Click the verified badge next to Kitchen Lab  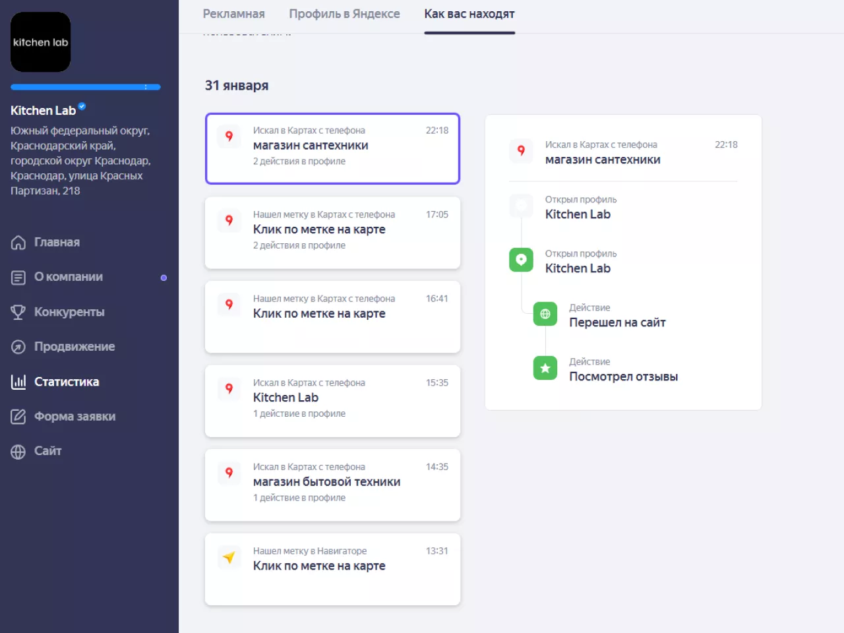click(82, 106)
